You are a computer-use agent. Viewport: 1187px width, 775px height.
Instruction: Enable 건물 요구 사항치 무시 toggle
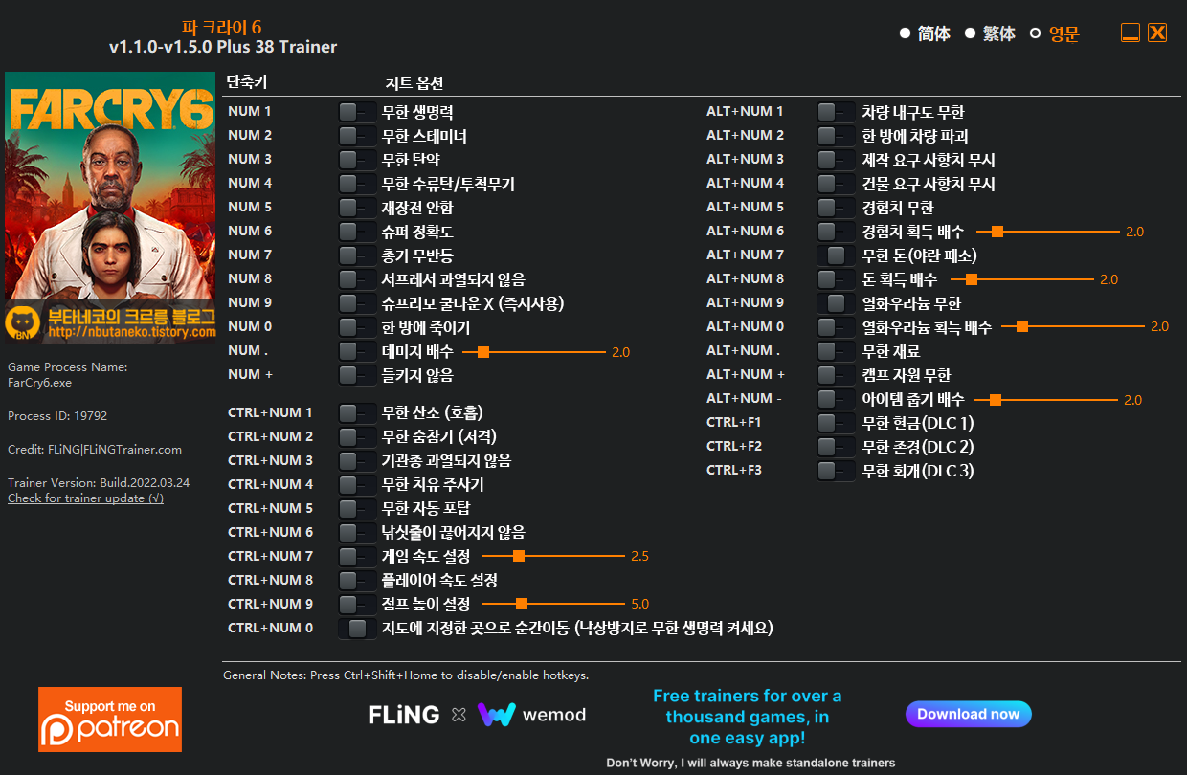[837, 184]
